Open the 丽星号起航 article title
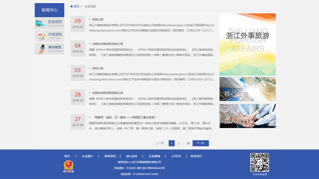This screenshot has width=319, height=179. tap(125, 117)
